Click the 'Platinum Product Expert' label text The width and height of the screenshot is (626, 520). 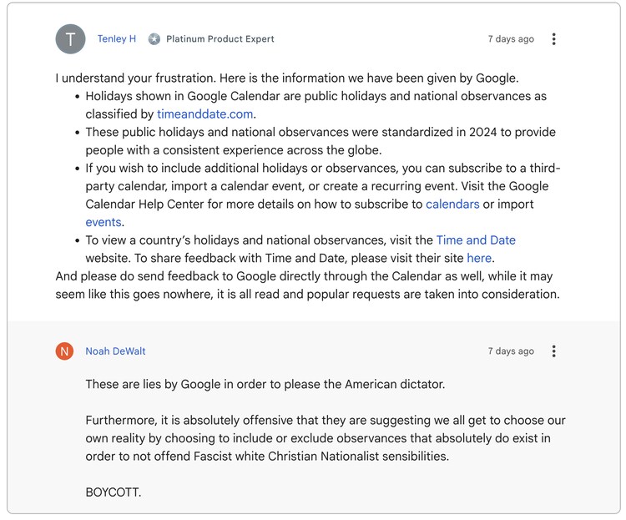click(220, 39)
